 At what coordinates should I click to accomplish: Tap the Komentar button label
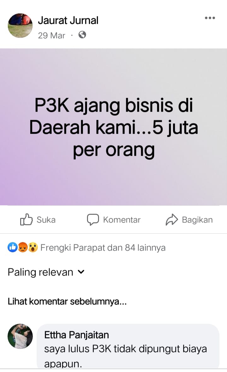122,220
